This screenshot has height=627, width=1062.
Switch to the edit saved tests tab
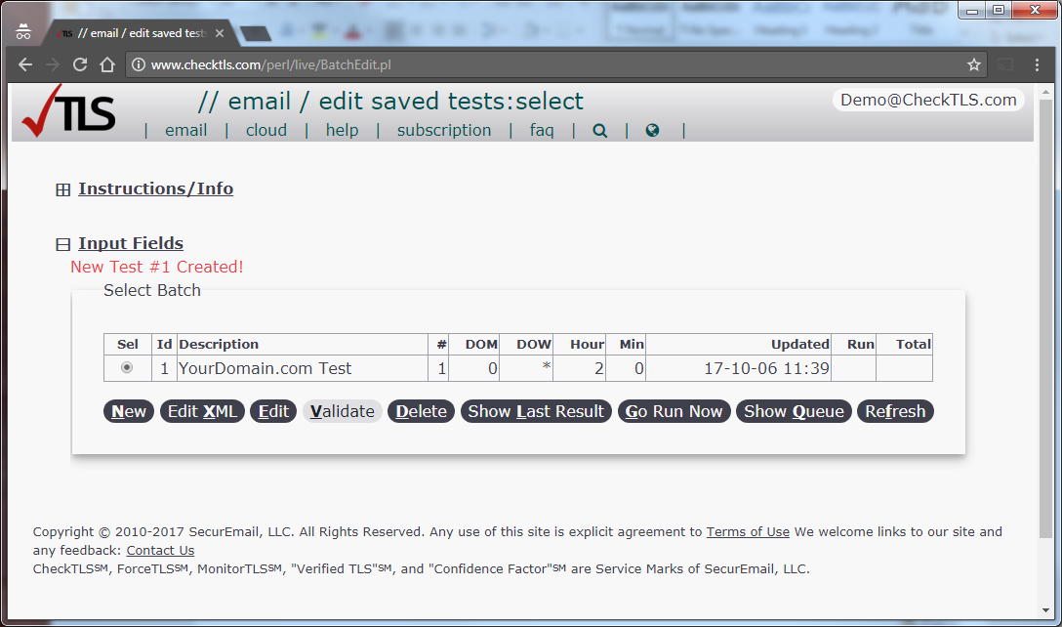[139, 33]
